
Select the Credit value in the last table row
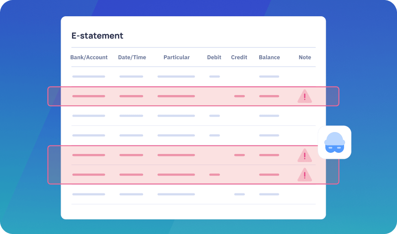239,194
